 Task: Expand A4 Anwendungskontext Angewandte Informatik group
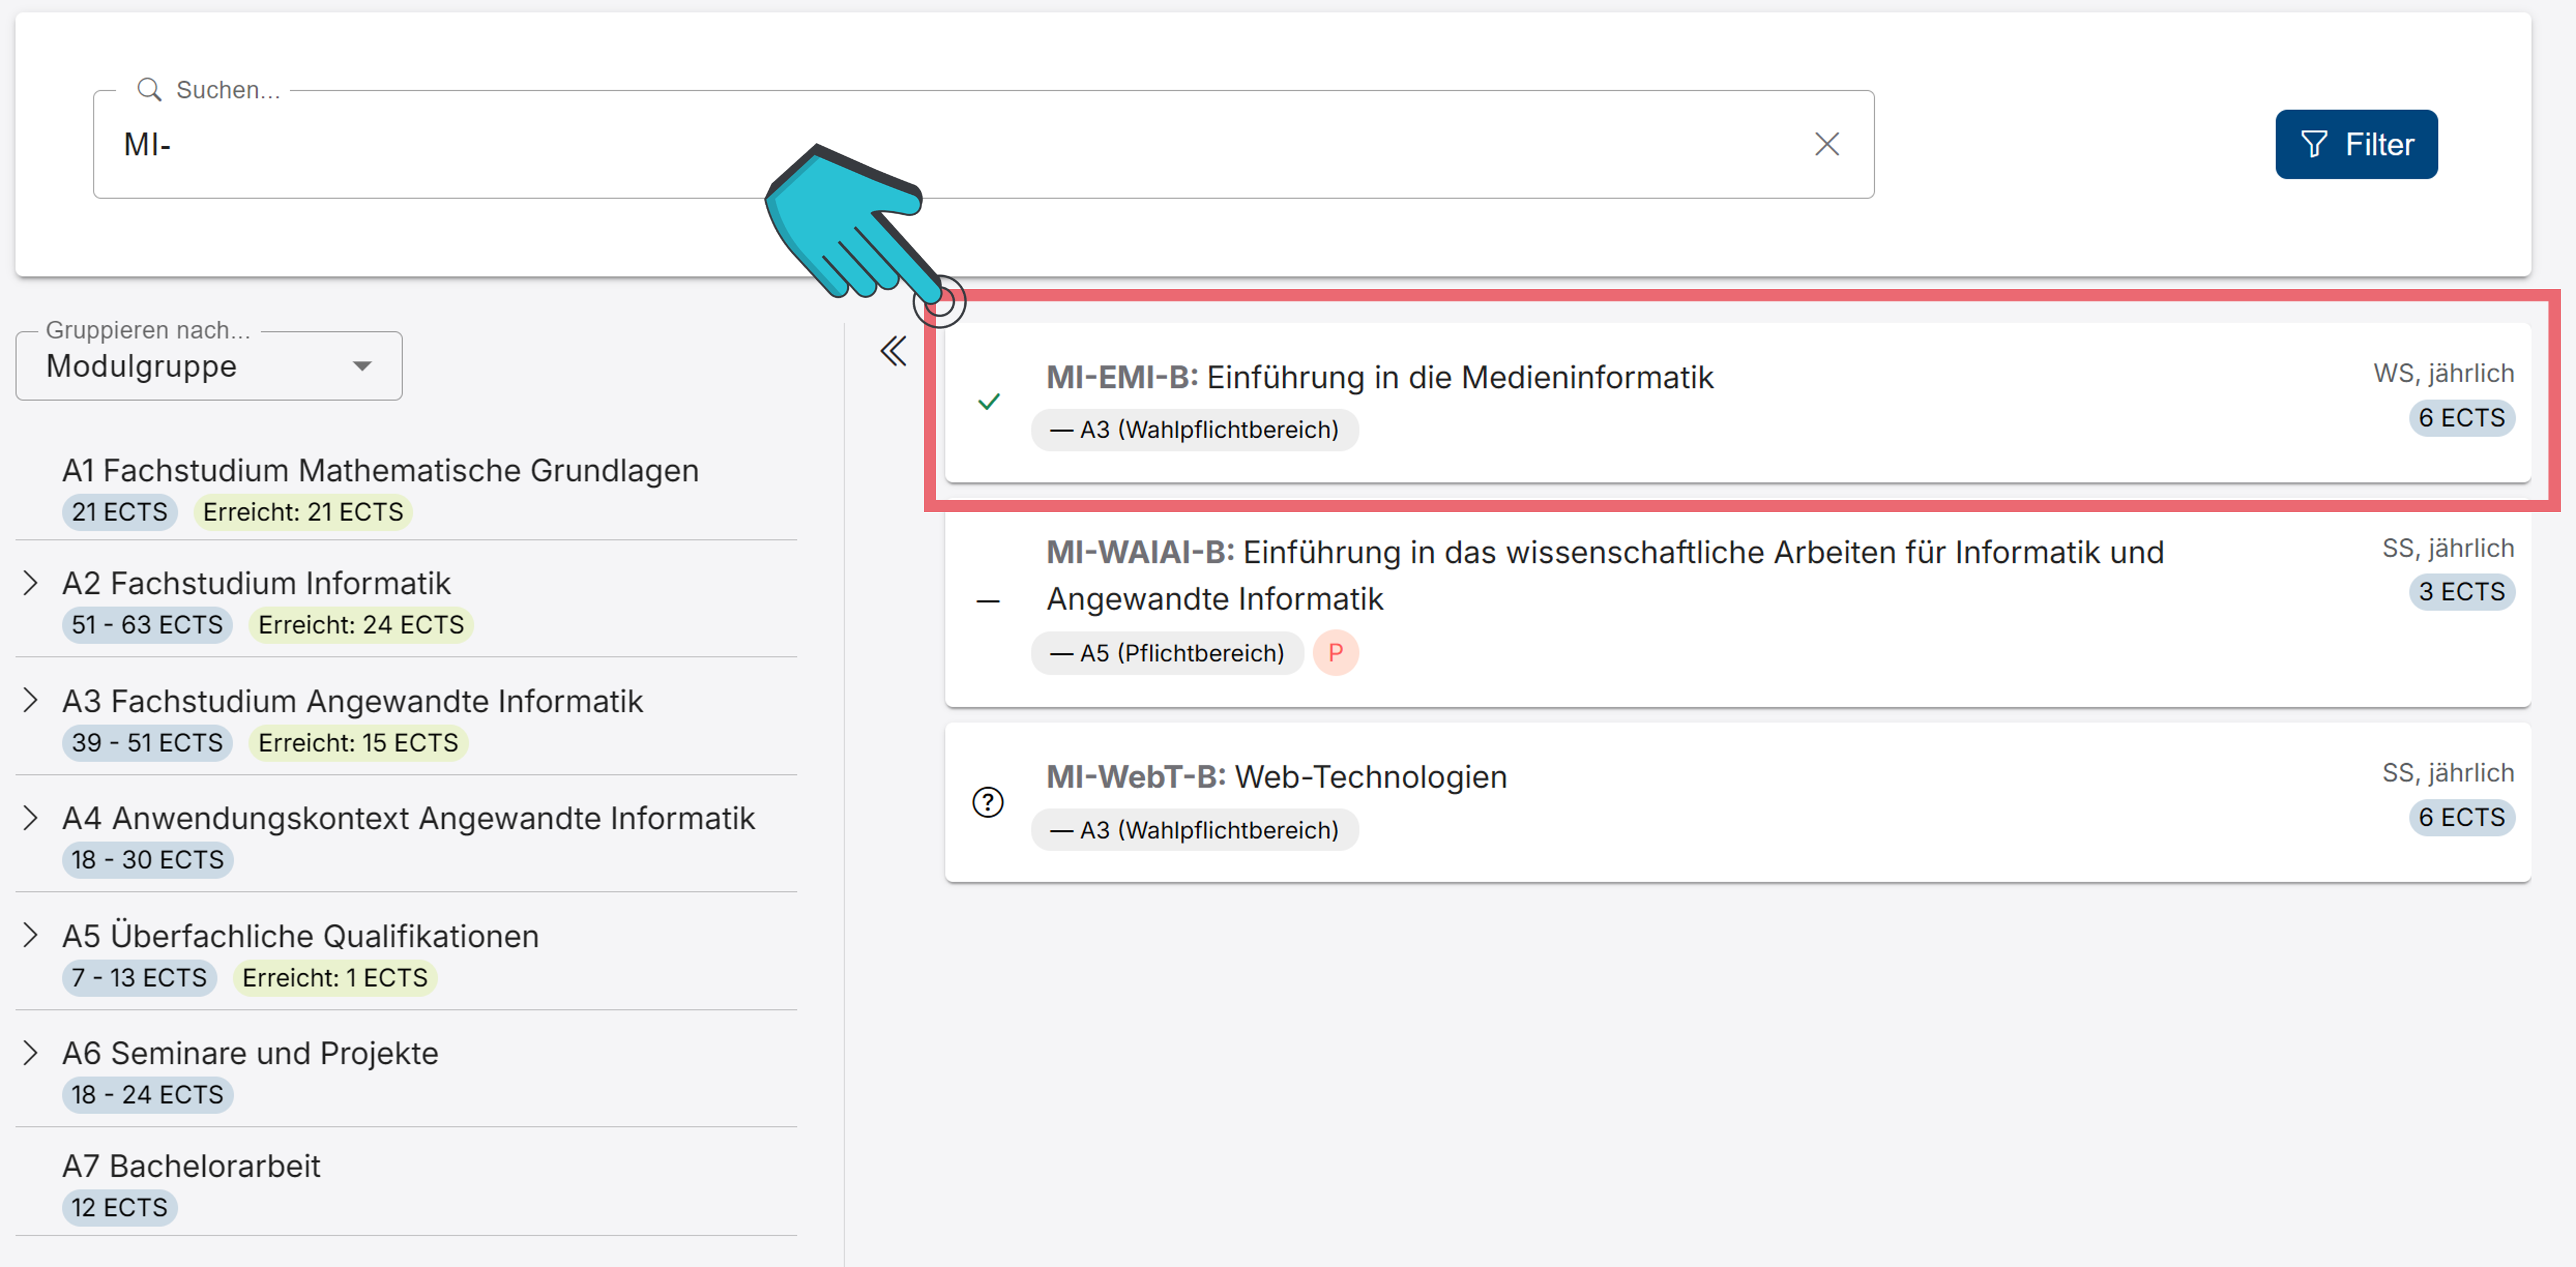click(x=30, y=818)
